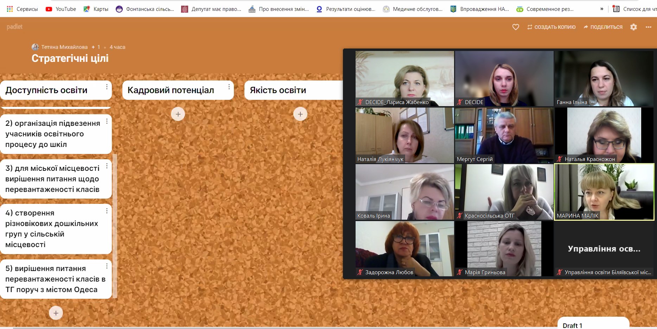Viewport: 657px width, 329px height.
Task: Select post 3) для міської місцевості
Action: point(56,179)
